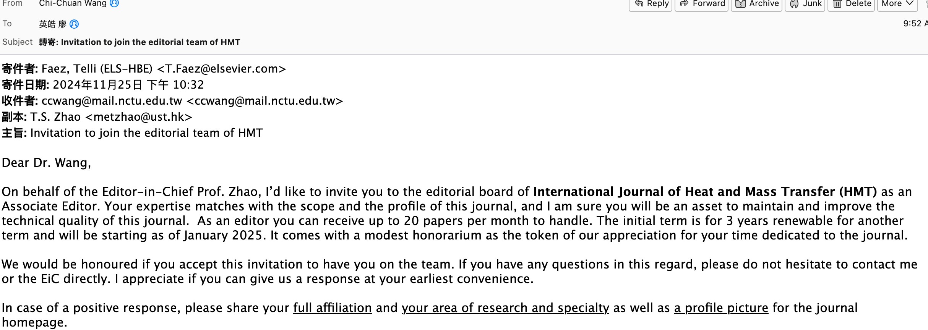This screenshot has height=330, width=928.
Task: Click metzhao@ust.hk email address
Action: (x=139, y=117)
